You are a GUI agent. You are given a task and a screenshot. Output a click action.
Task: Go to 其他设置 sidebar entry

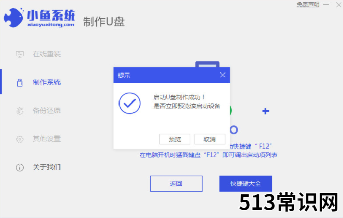click(x=47, y=139)
